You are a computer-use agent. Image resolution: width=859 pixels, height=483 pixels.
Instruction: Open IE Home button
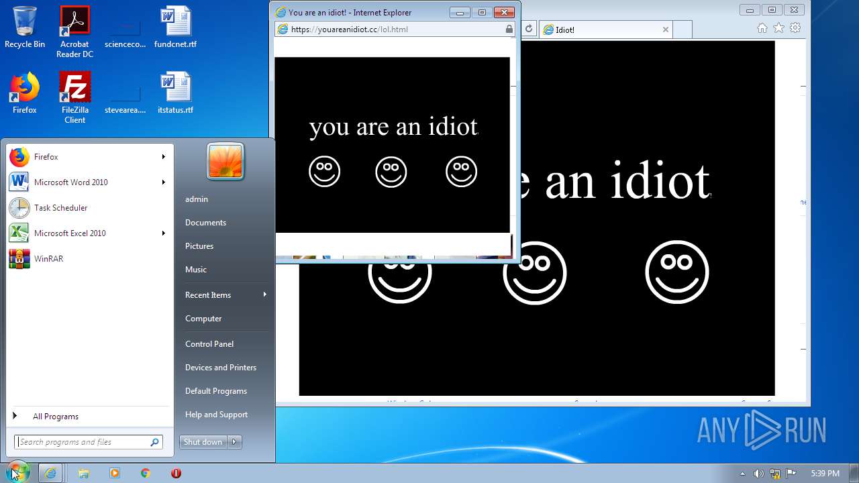[x=762, y=28]
